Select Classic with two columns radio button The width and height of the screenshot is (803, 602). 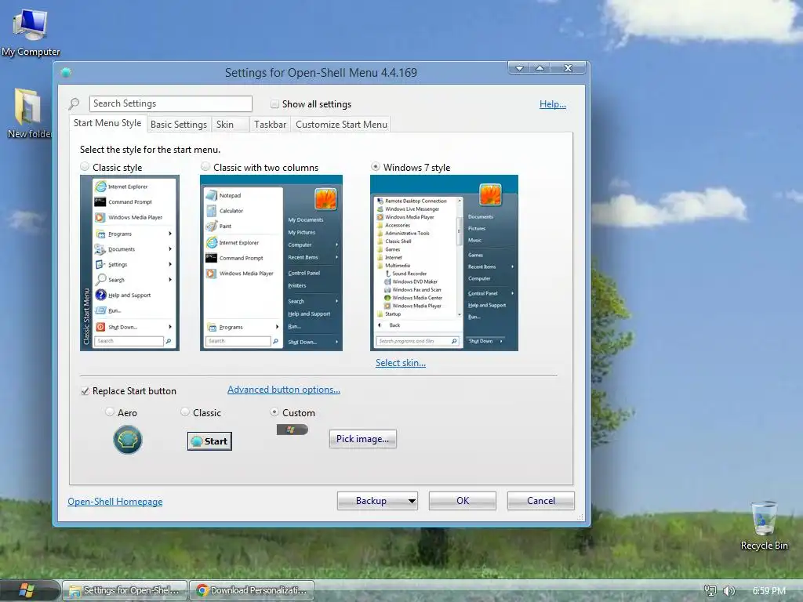click(205, 167)
